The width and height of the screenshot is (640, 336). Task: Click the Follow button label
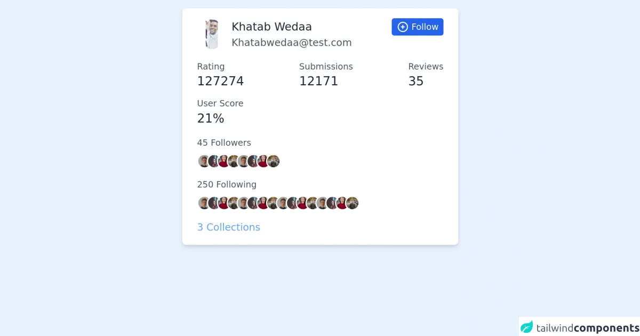[425, 27]
